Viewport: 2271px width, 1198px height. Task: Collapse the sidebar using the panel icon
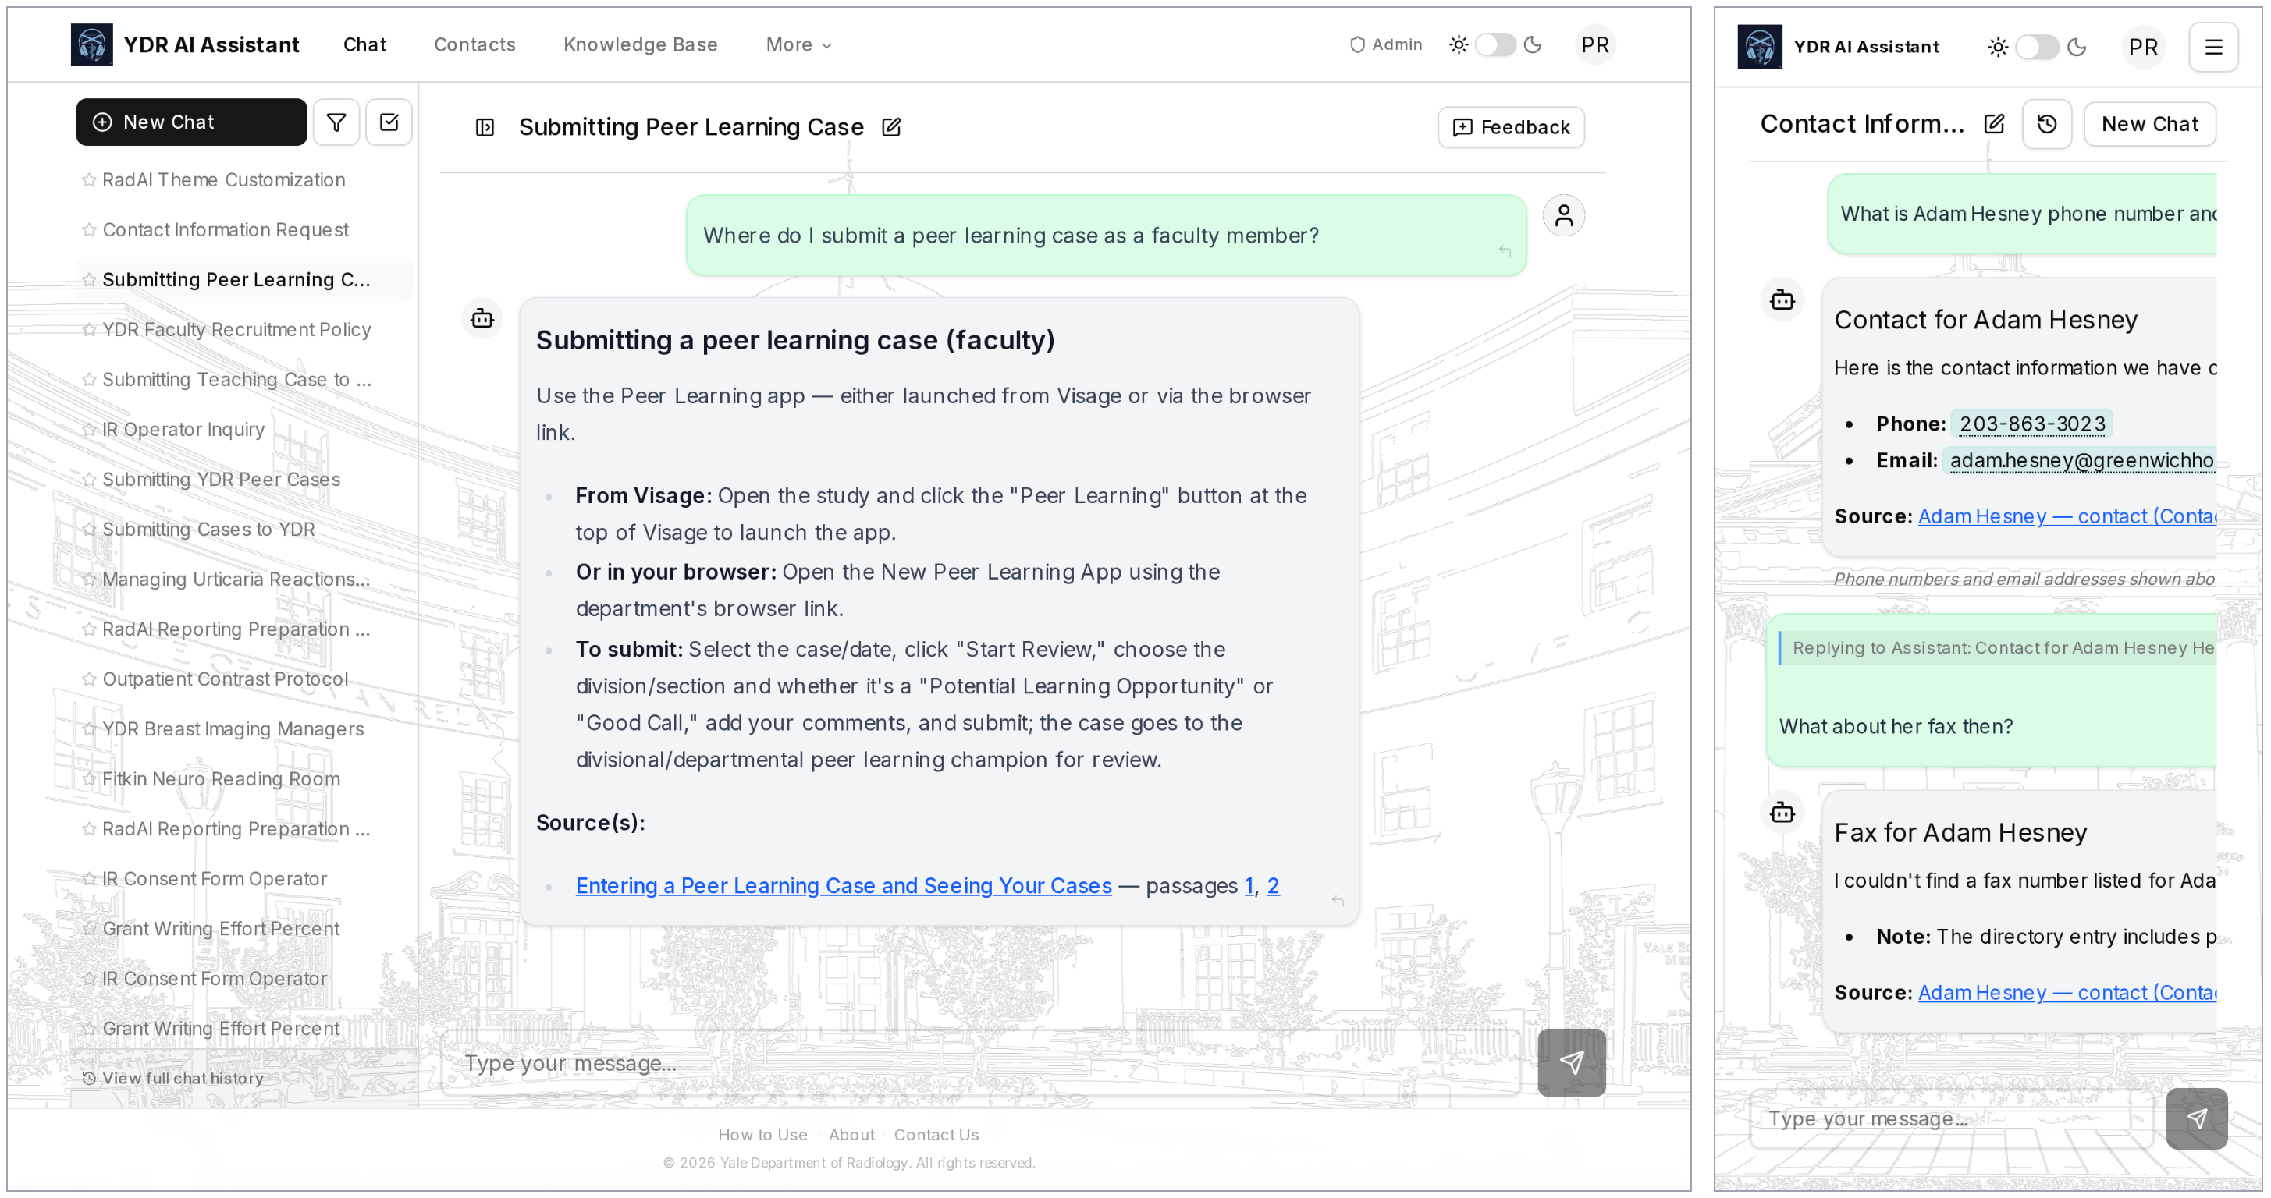pos(485,128)
